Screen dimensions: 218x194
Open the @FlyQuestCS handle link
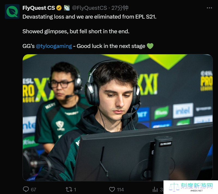click(x=89, y=8)
